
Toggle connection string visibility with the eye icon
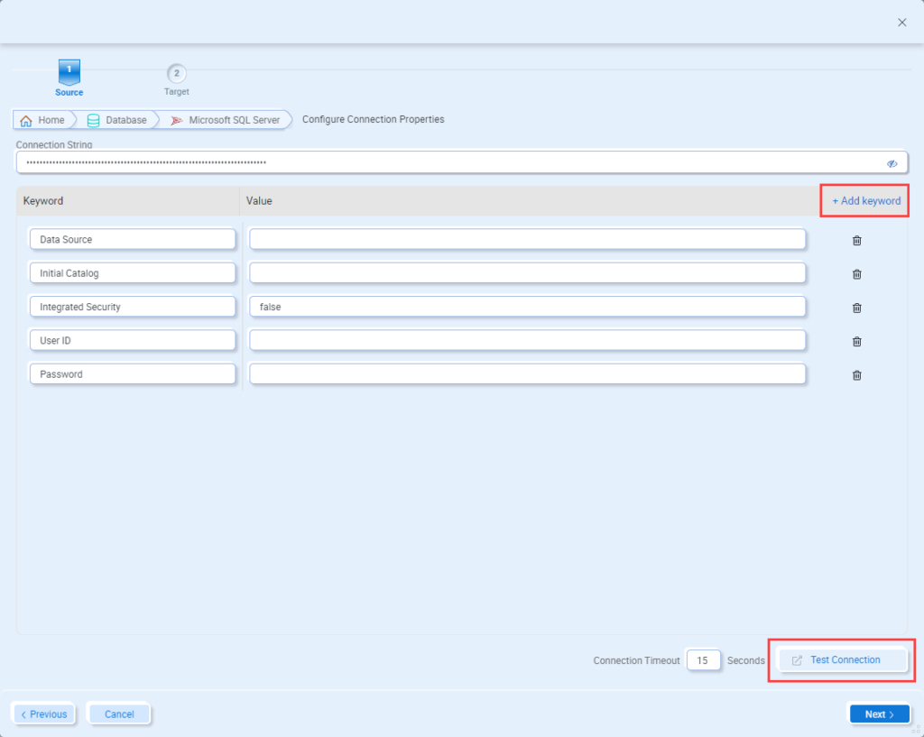point(892,162)
